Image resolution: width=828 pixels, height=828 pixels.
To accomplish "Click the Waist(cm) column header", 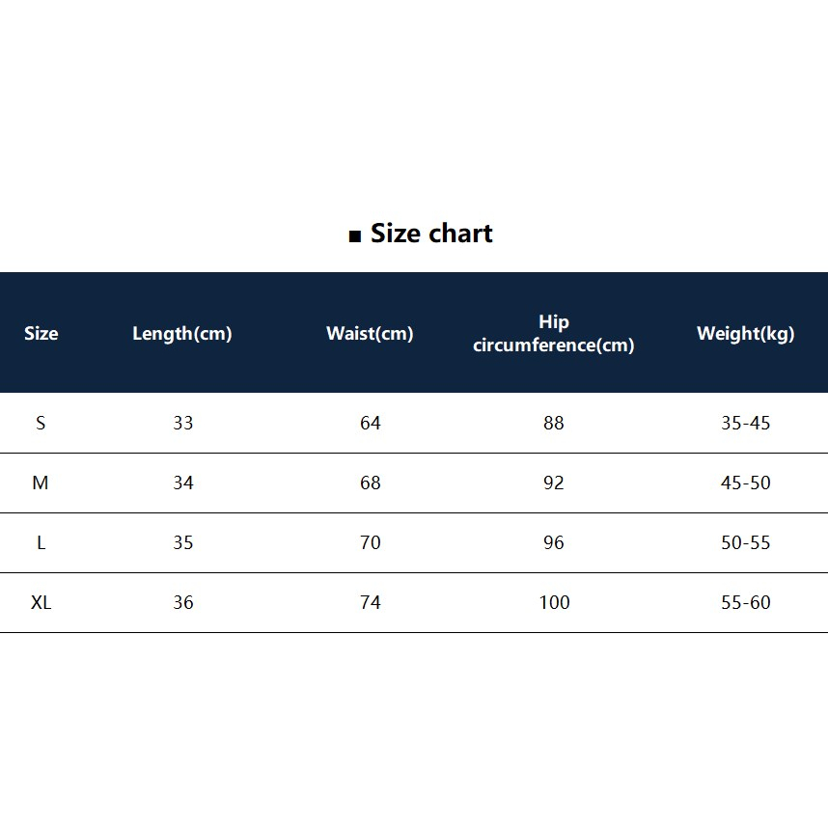I will click(x=370, y=334).
